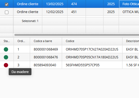The width and height of the screenshot is (139, 98).
Task: Click the Codice column header
Action: (92, 41)
